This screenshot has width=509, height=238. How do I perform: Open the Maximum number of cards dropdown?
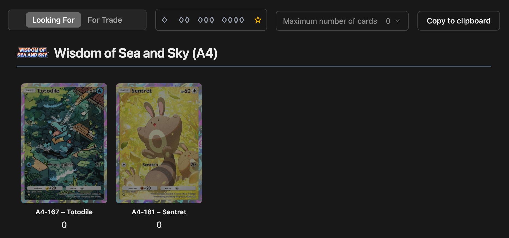click(342, 21)
